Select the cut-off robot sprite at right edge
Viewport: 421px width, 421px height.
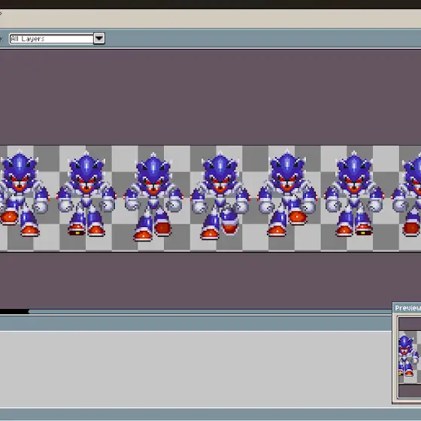pyautogui.click(x=406, y=194)
